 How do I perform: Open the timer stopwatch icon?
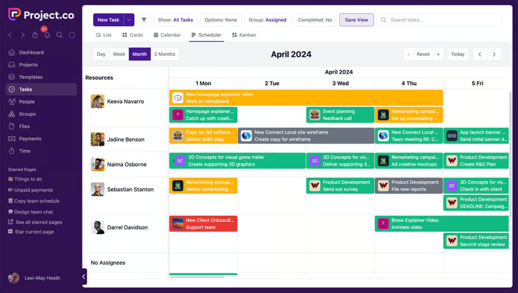click(x=35, y=35)
